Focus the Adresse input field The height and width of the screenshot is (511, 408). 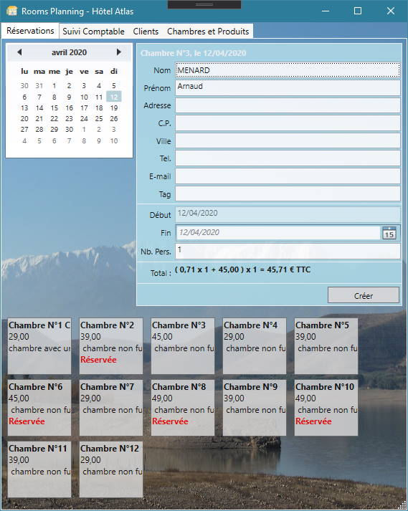point(288,105)
